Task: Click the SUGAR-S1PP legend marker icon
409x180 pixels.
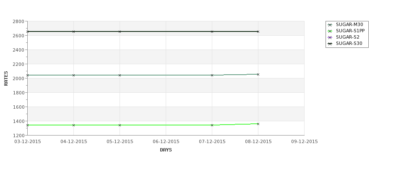Action: coord(330,31)
